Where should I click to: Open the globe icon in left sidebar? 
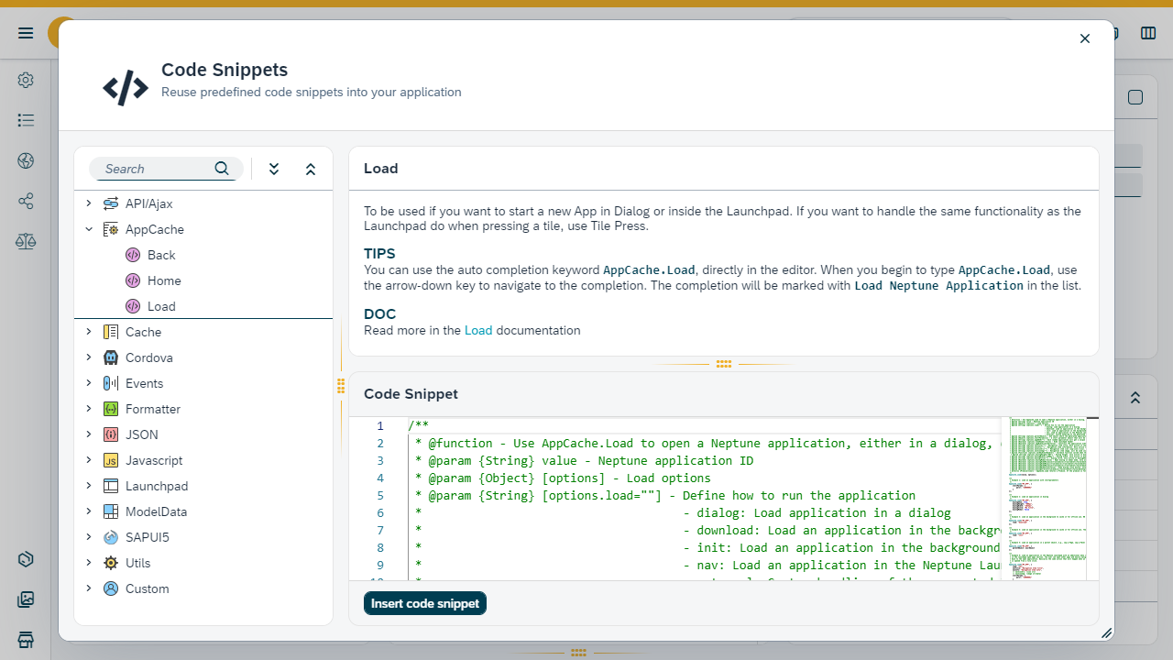(26, 160)
